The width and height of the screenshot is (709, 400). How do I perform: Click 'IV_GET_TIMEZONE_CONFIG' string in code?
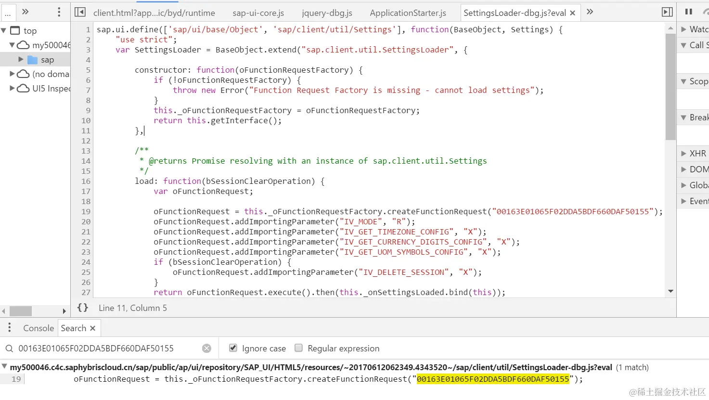tap(397, 232)
